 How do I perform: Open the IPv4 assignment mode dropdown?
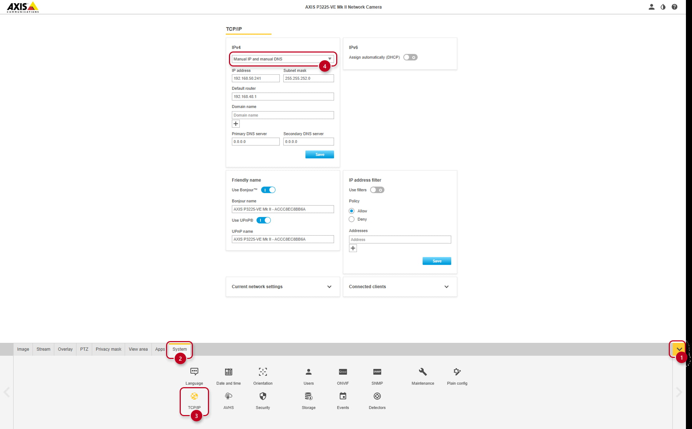click(x=283, y=59)
